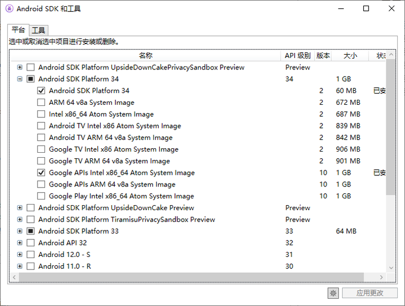
Task: Check the Android API 32 checkbox
Action: tap(30, 243)
